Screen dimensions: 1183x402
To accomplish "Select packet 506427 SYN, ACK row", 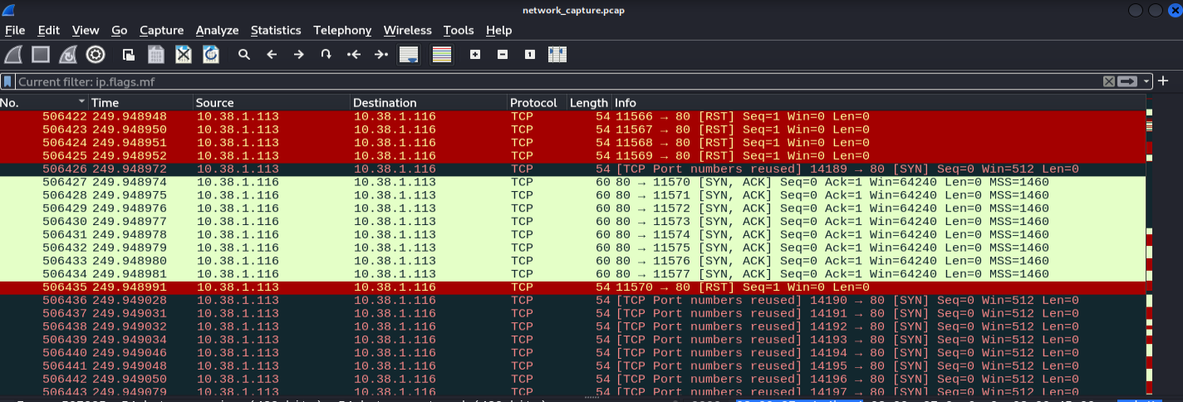I will (x=572, y=182).
